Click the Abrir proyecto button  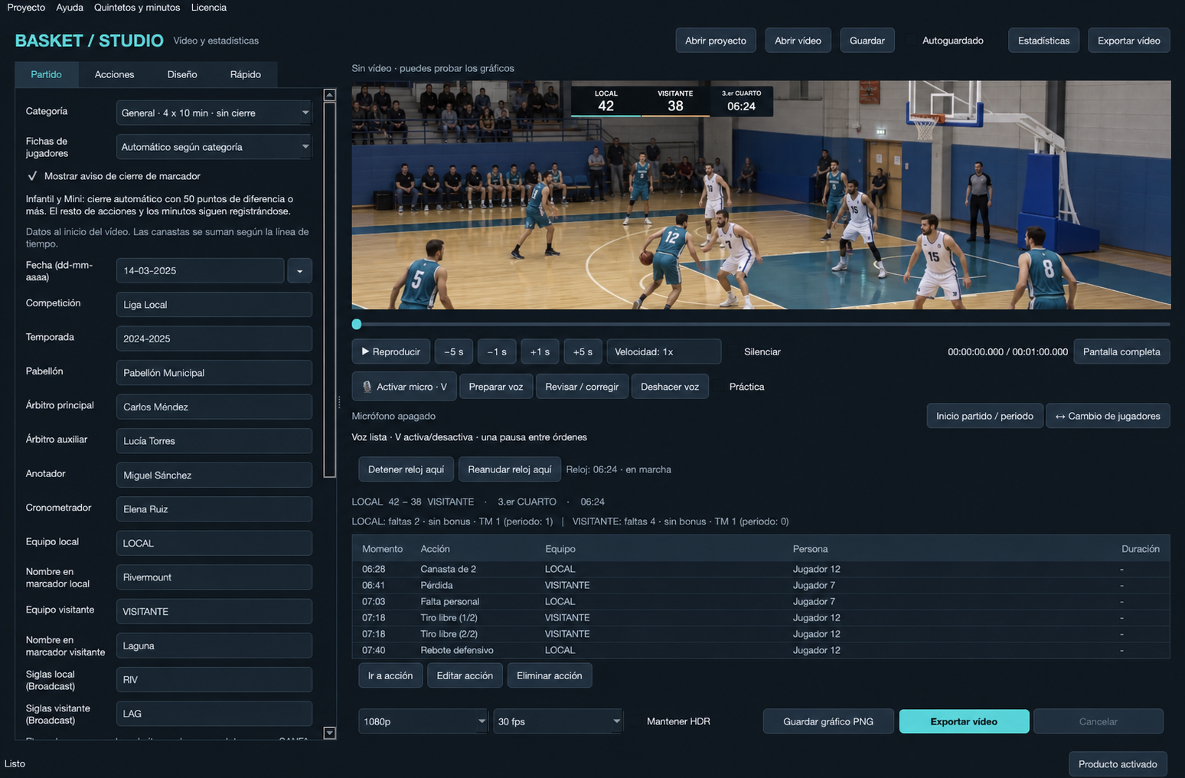coord(716,41)
